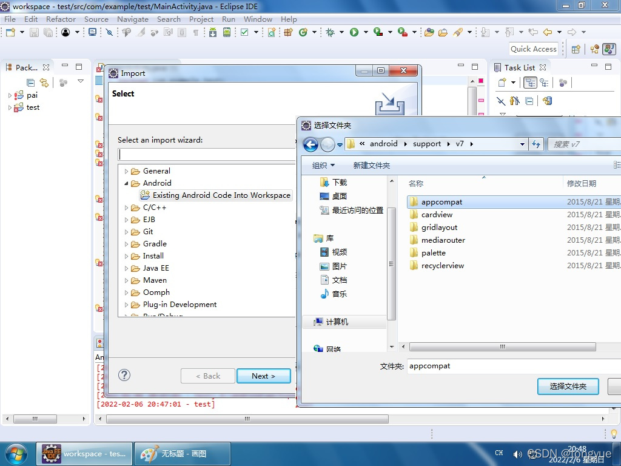This screenshot has width=621, height=466.
Task: Click the 新建文件夹 button
Action: [372, 165]
